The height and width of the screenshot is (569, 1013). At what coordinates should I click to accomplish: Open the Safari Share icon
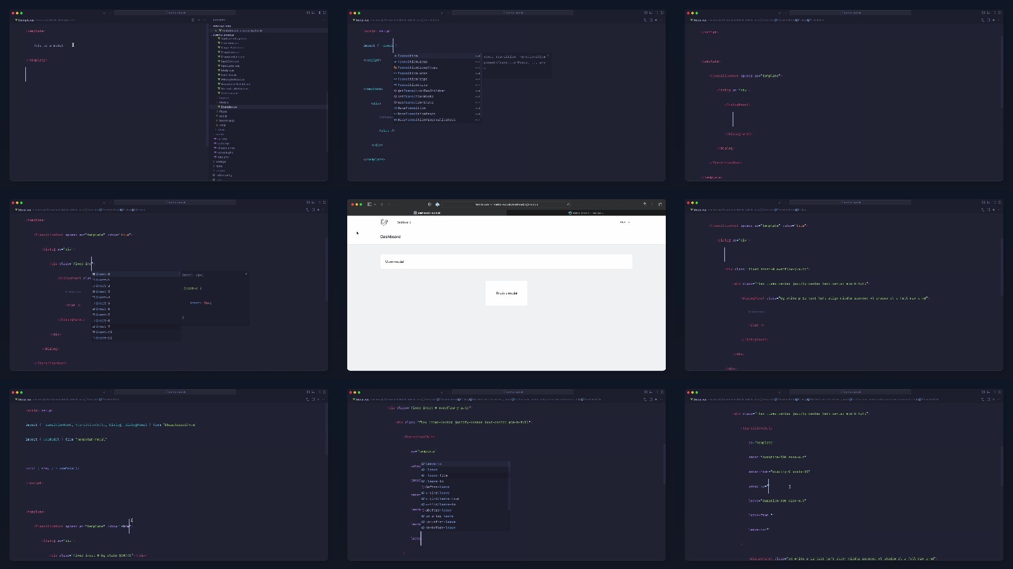644,204
